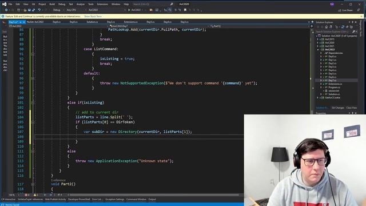This screenshot has height=206, width=366.
Task: Switch to the Git Changes panel tab
Action: click(x=338, y=108)
